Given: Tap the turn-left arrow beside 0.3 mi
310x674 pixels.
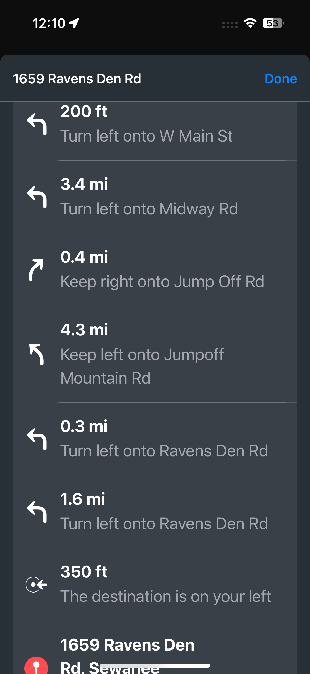Looking at the screenshot, I should click(37, 439).
